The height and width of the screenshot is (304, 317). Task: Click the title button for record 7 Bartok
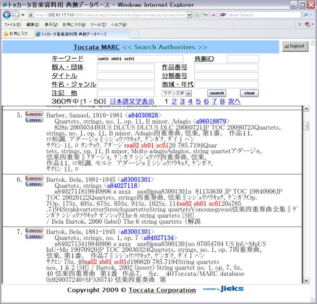pos(34,236)
